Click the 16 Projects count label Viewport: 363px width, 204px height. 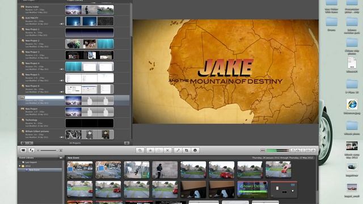pos(75,143)
